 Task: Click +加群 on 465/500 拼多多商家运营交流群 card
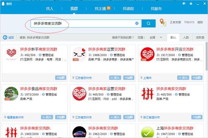coord(129,117)
